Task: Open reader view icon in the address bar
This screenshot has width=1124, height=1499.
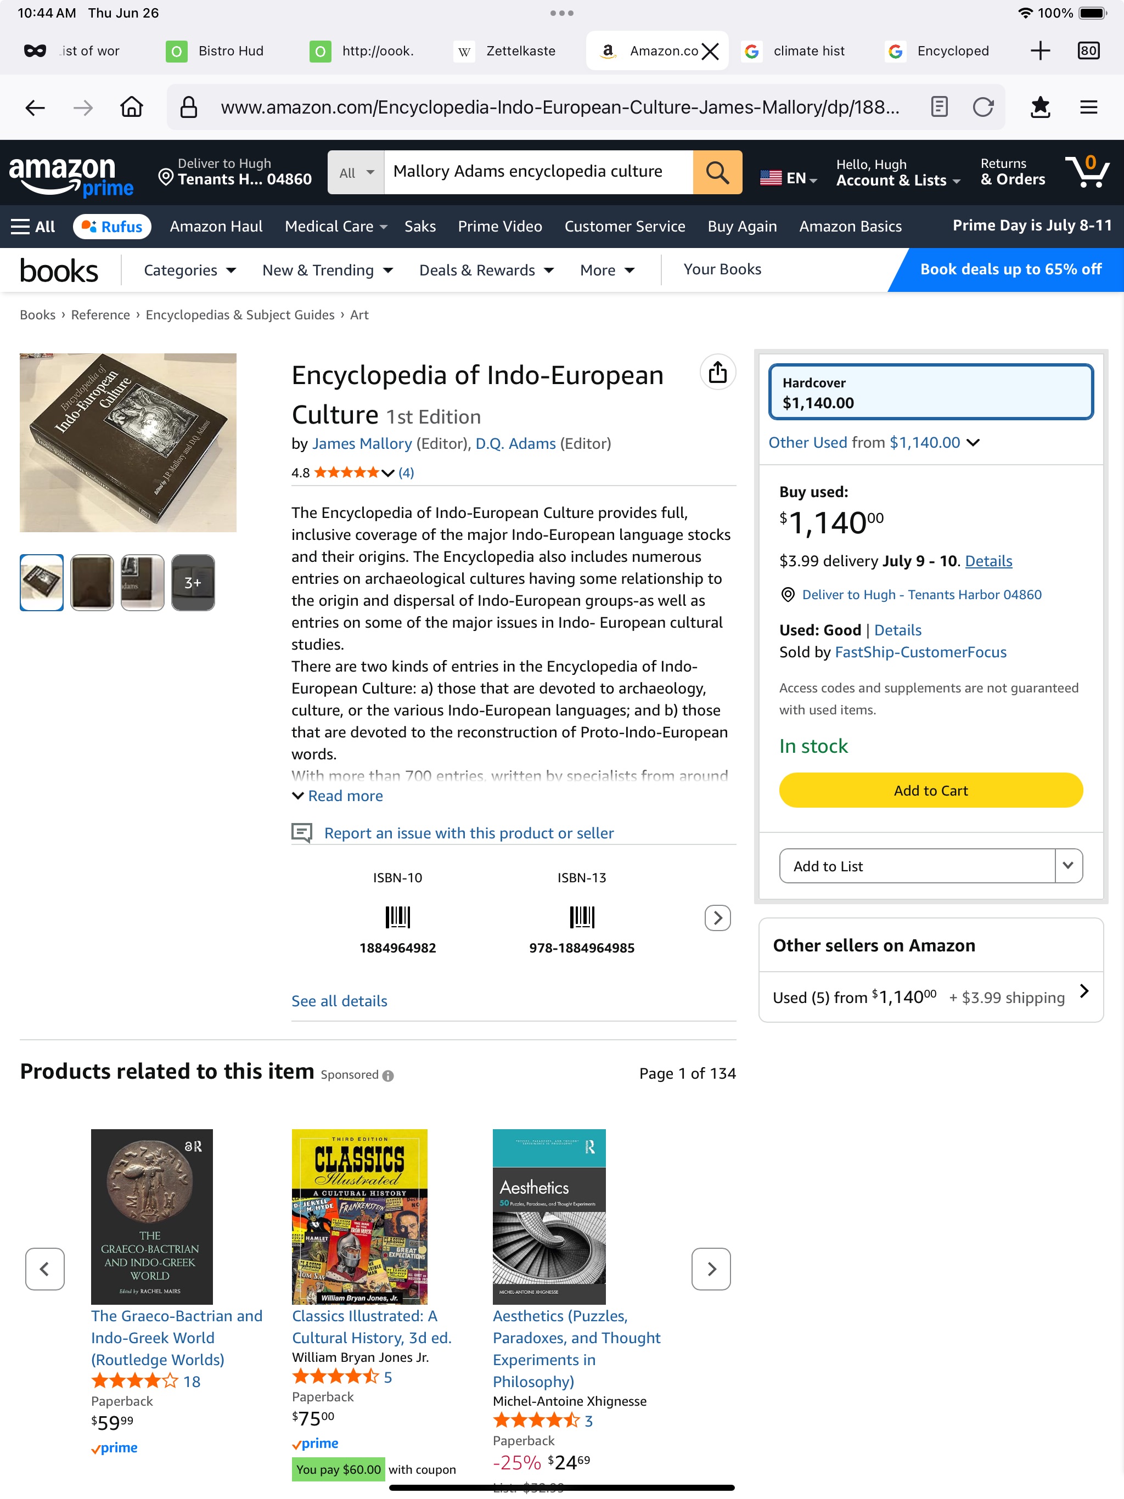Action: [x=940, y=107]
